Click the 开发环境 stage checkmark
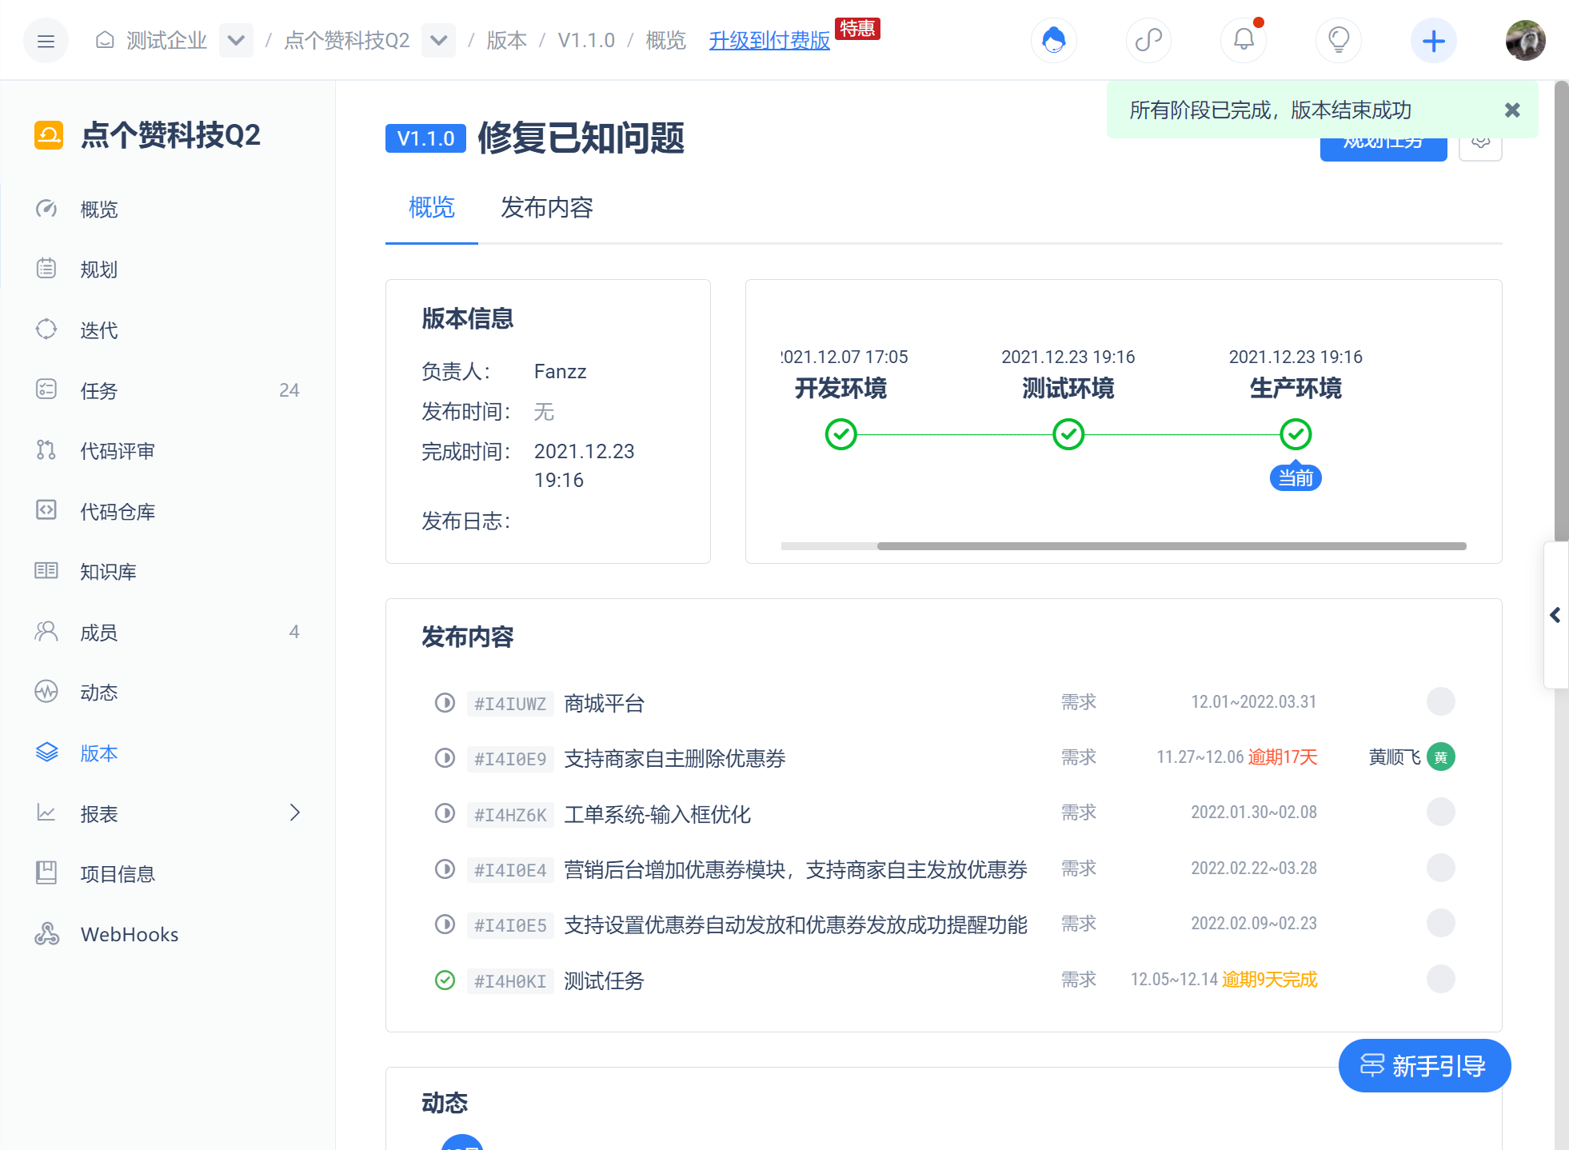 pos(840,434)
